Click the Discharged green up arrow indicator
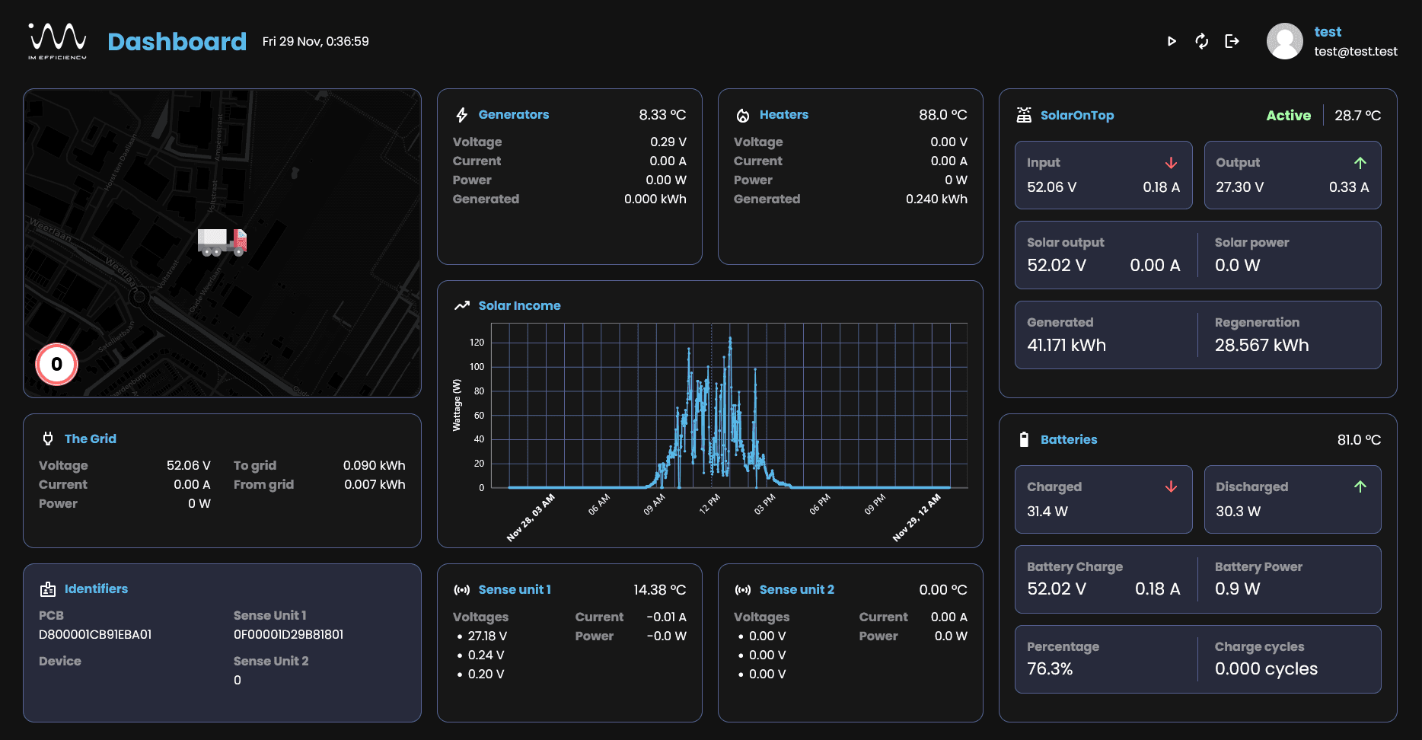The image size is (1422, 740). (x=1360, y=486)
